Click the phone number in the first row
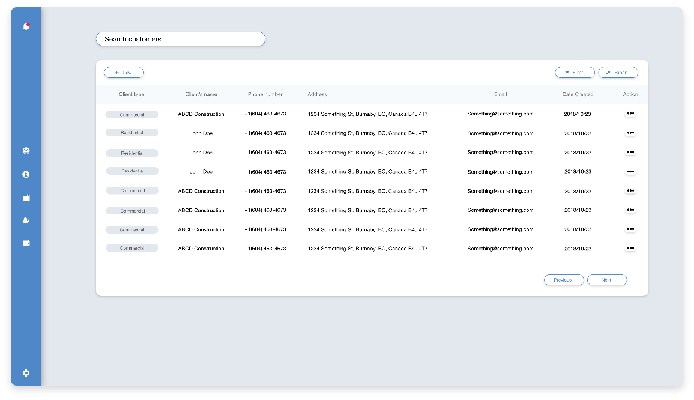The width and height of the screenshot is (694, 400). click(265, 114)
